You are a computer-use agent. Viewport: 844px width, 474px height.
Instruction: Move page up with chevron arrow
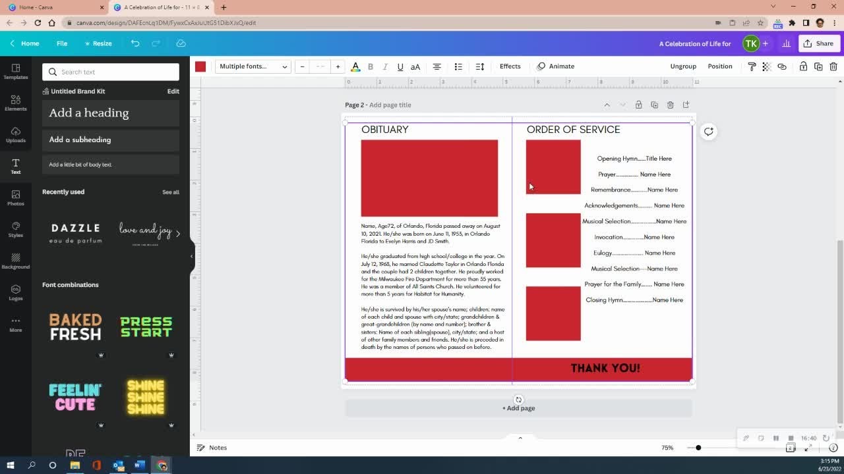607,105
